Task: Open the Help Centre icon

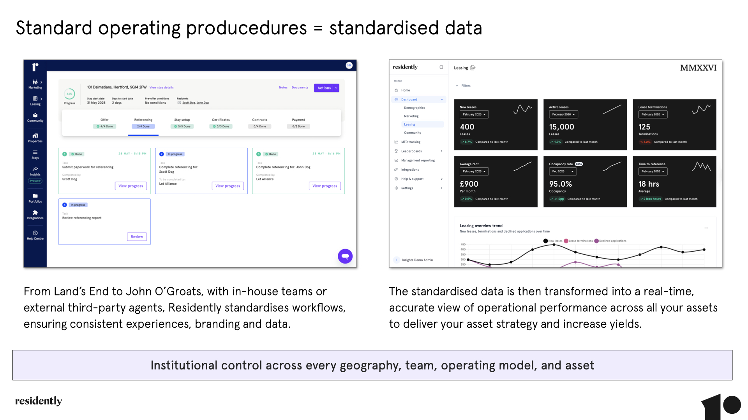Action: (x=35, y=233)
